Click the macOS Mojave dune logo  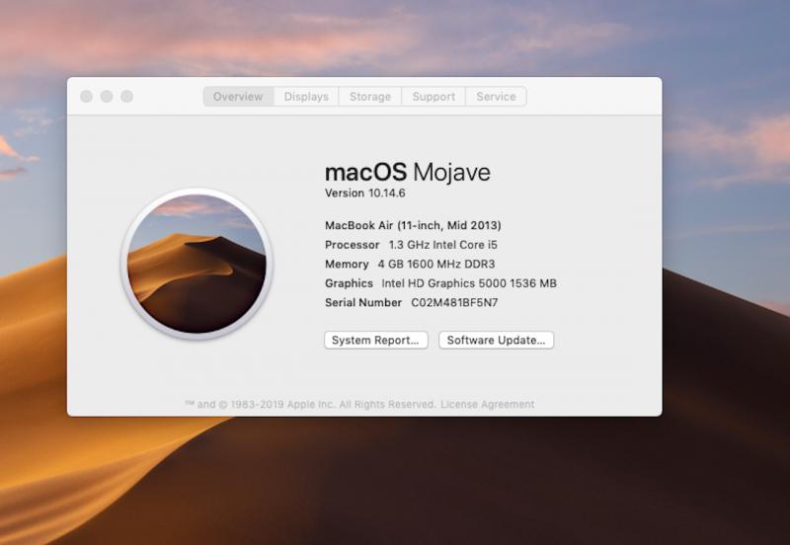pos(197,264)
